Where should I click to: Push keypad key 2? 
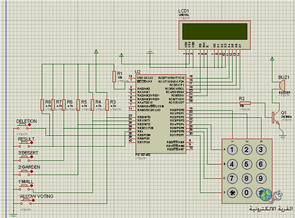pyautogui.click(x=246, y=150)
